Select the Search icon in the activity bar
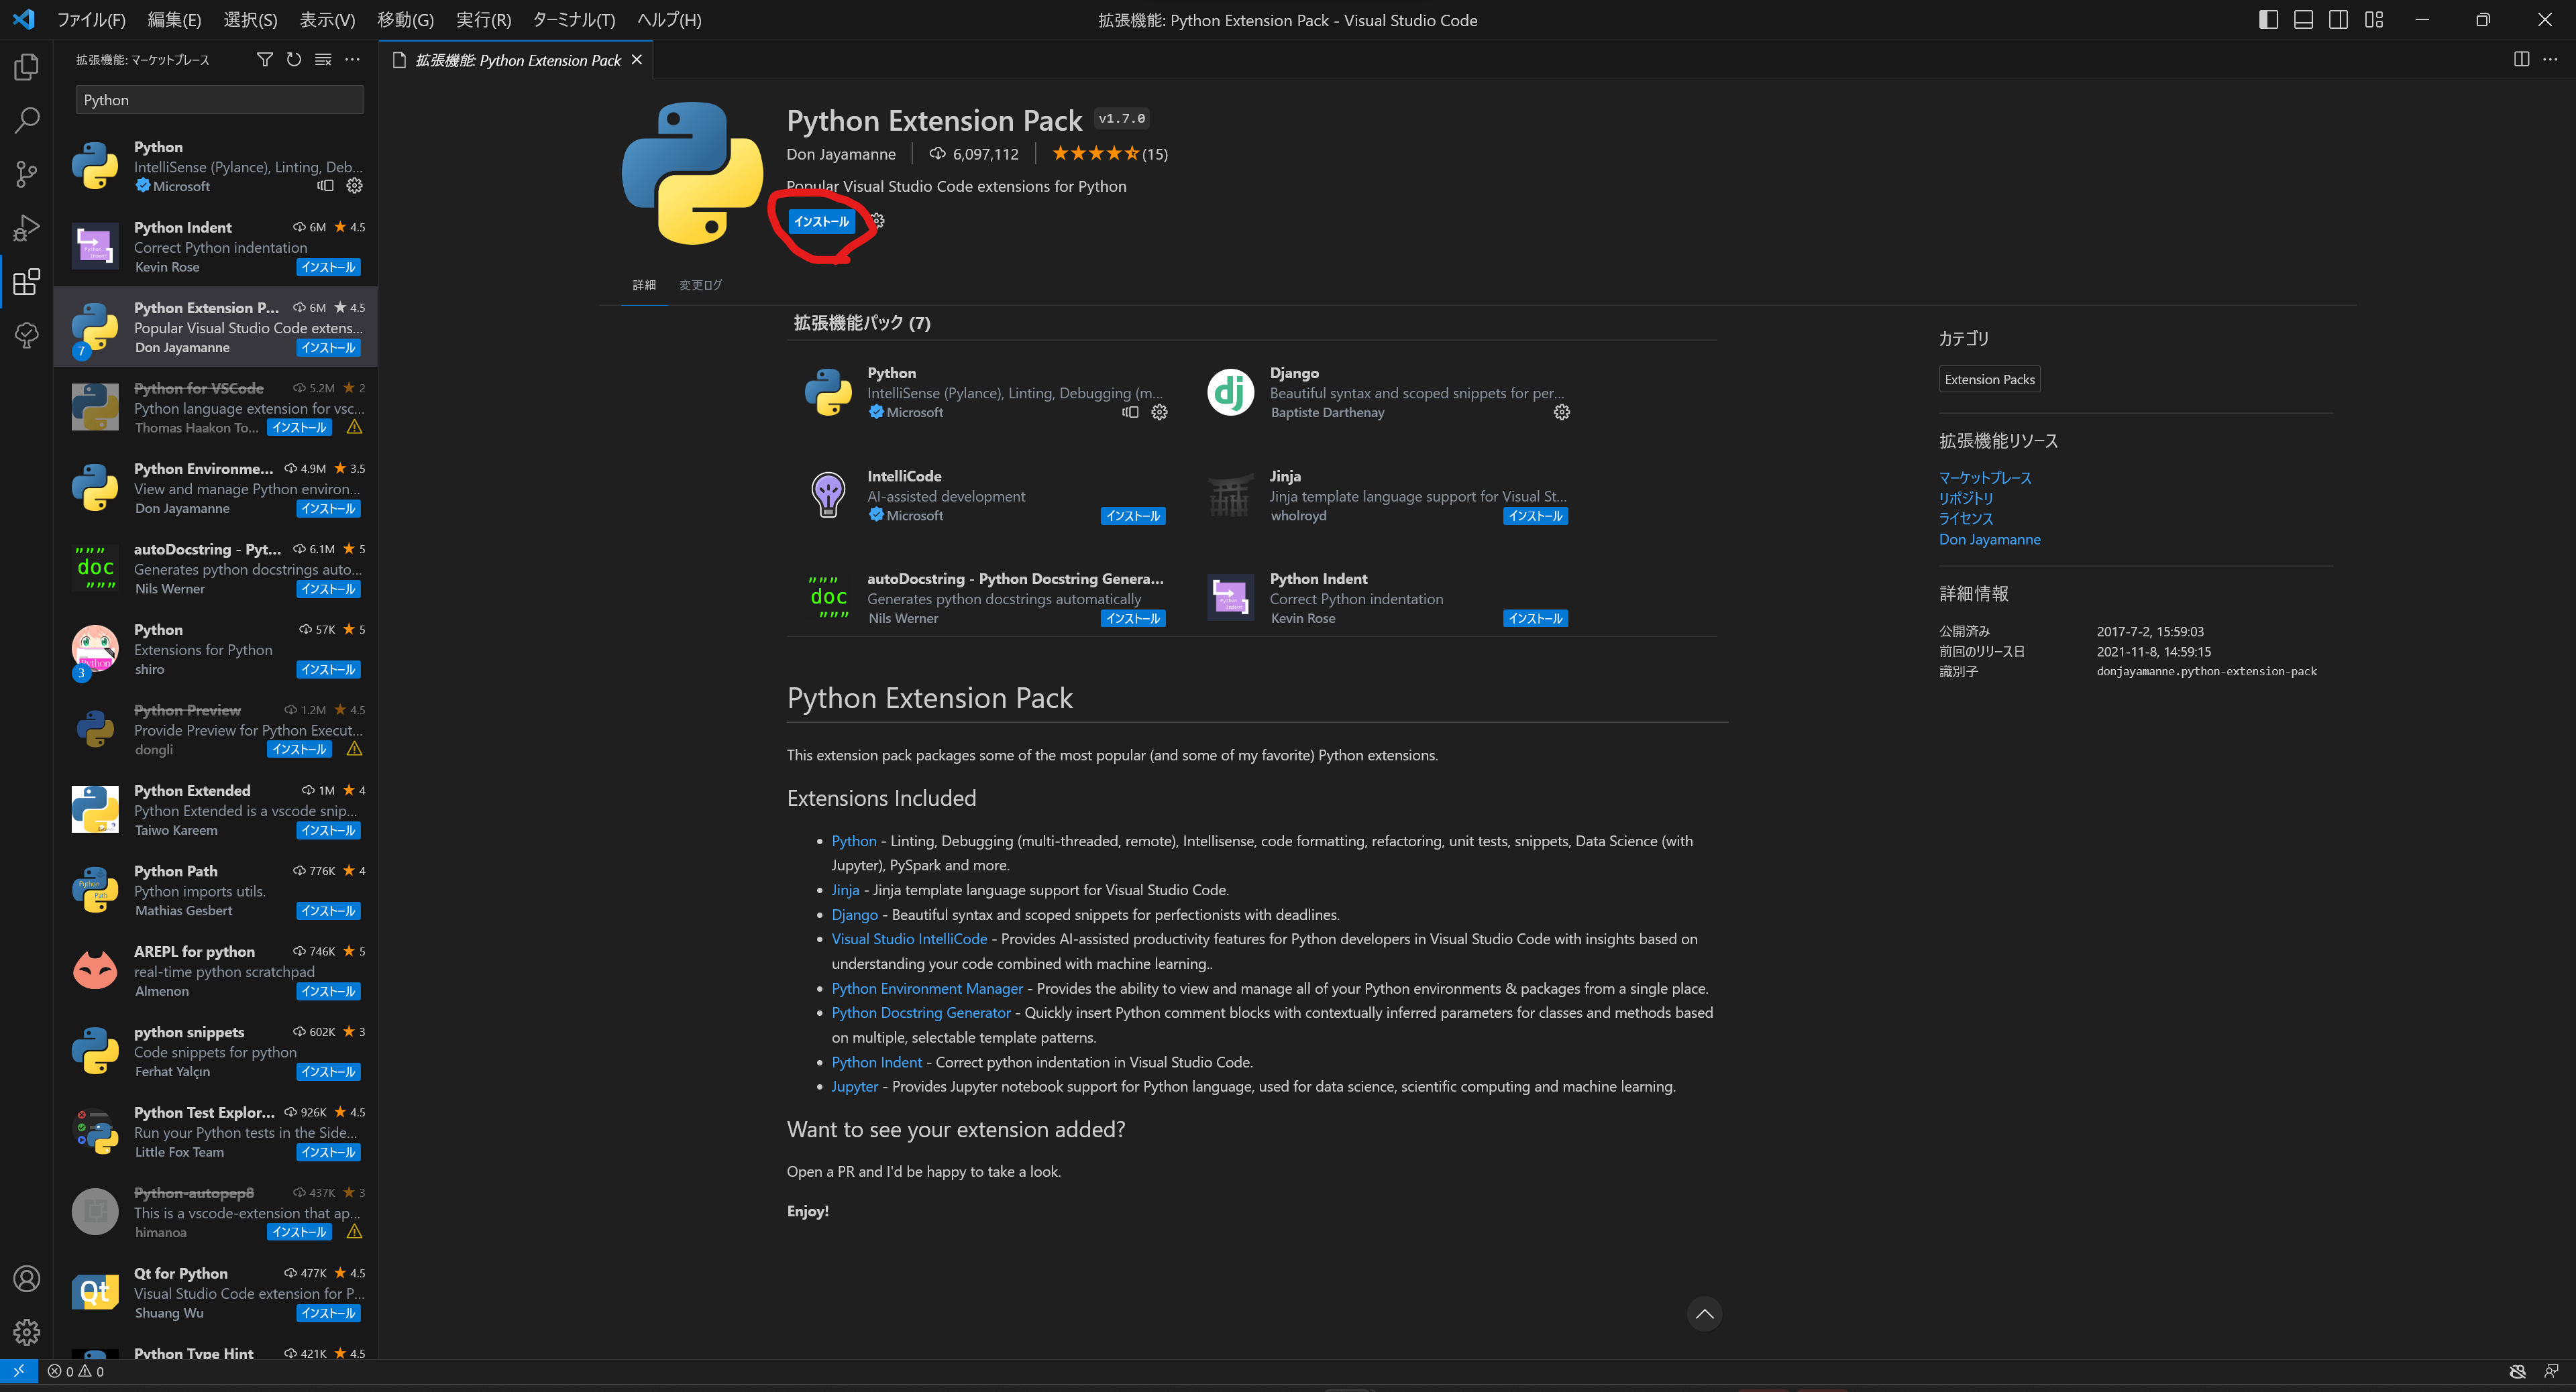Image resolution: width=2576 pixels, height=1392 pixels. tap(26, 120)
